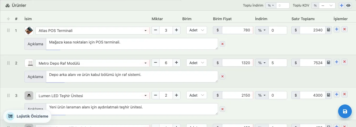Viewport: 356px width, 127px height.
Task: Remove description of Atlas POS Terminali
Action: 222,44
